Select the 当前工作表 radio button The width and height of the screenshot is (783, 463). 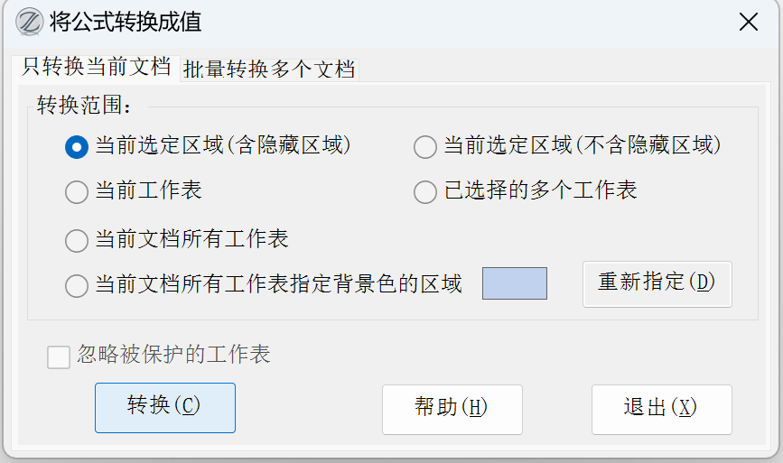point(77,191)
